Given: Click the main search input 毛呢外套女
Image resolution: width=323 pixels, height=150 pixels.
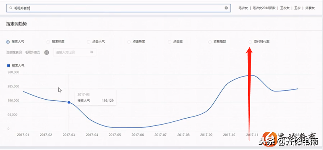Looking at the screenshot, I should (118, 8).
